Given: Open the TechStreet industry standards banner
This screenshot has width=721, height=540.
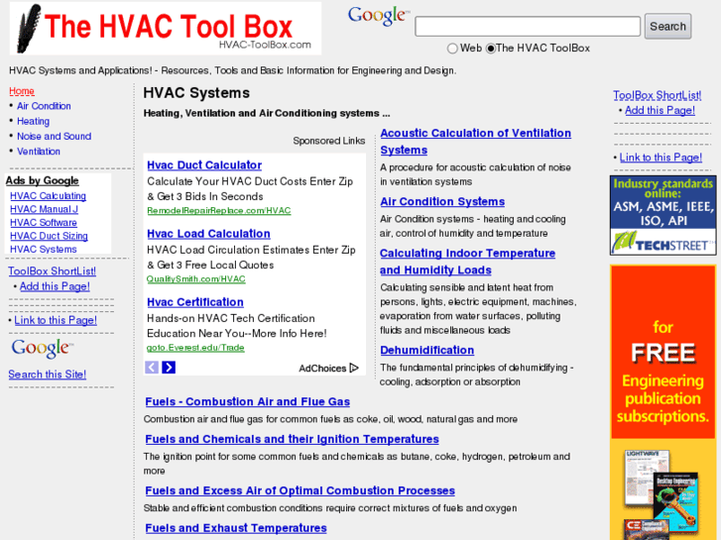Looking at the screenshot, I should 663,215.
